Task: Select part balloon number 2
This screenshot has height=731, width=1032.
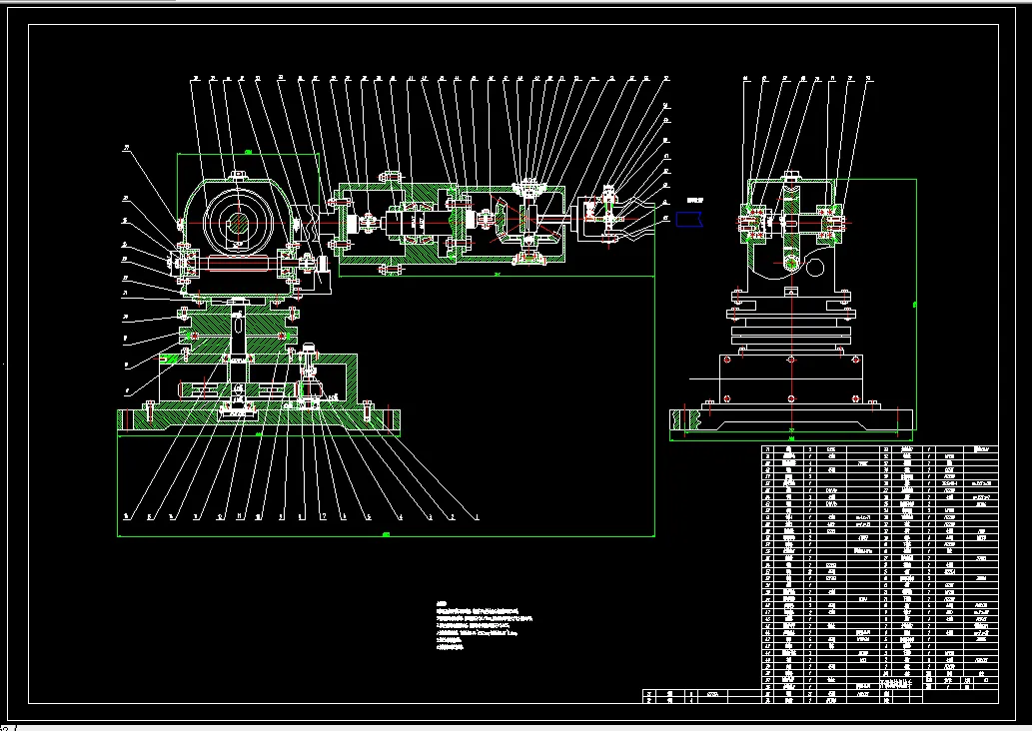Action: [x=453, y=517]
